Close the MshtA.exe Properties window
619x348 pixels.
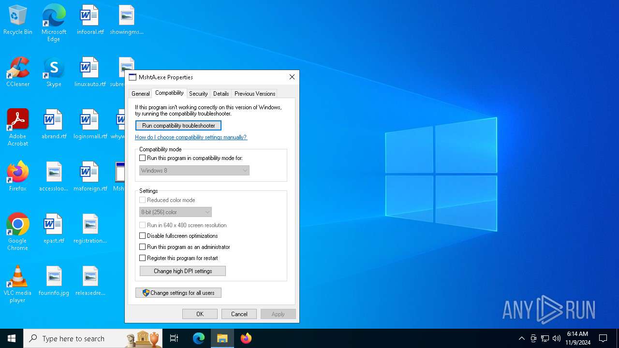(x=292, y=77)
